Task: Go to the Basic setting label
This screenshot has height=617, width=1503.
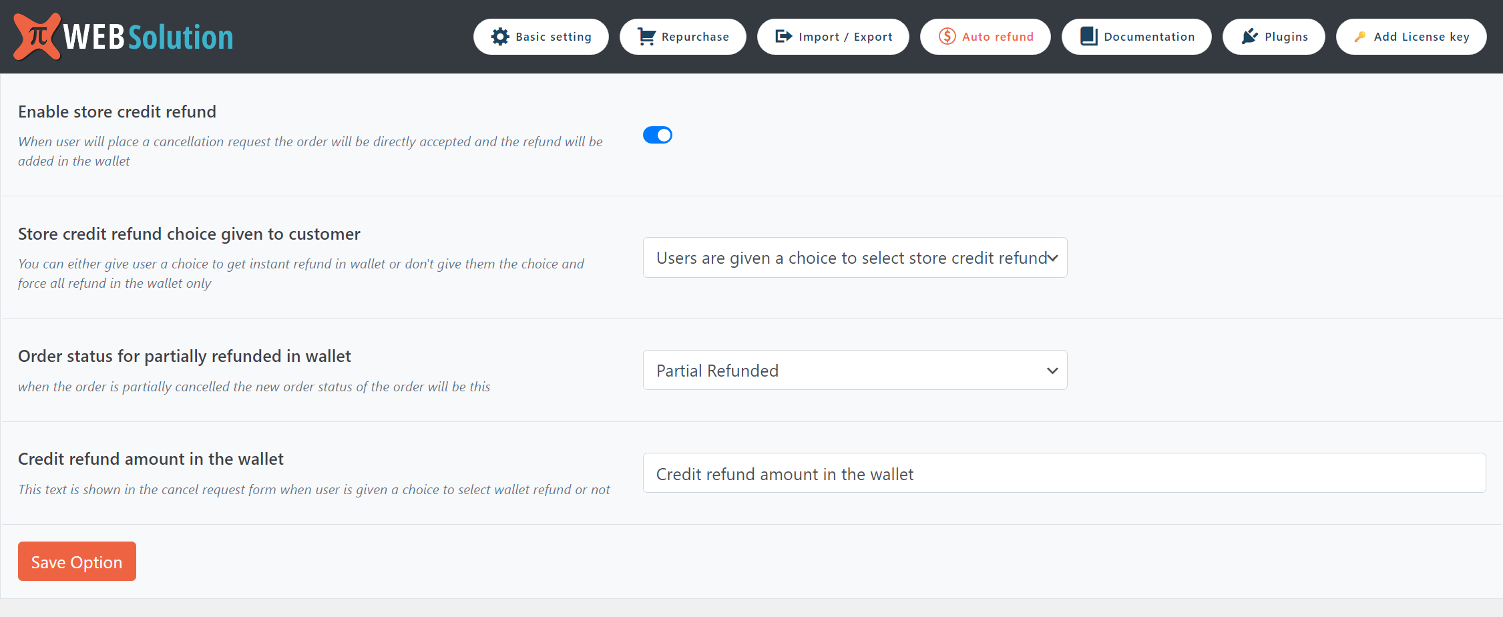Action: pyautogui.click(x=554, y=37)
